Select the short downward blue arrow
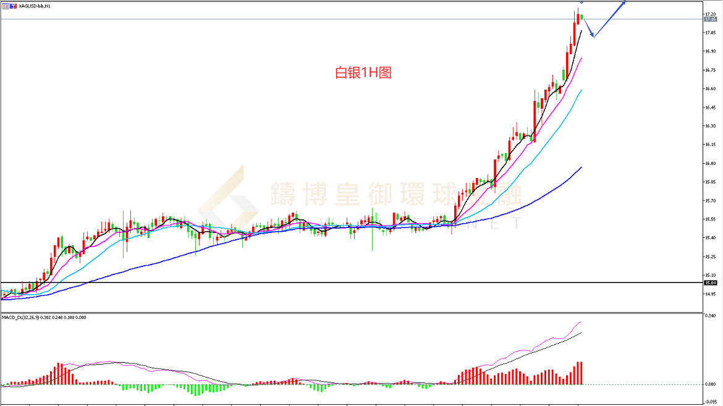This screenshot has height=406, width=723. pyautogui.click(x=589, y=27)
